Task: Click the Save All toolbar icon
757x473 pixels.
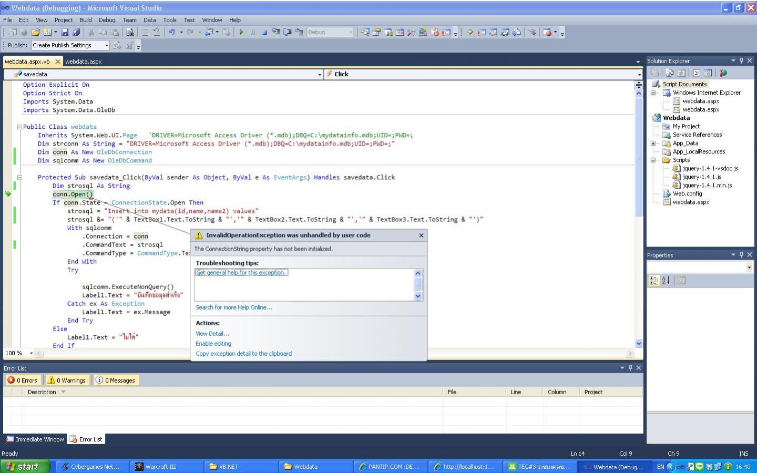Action: (76, 32)
